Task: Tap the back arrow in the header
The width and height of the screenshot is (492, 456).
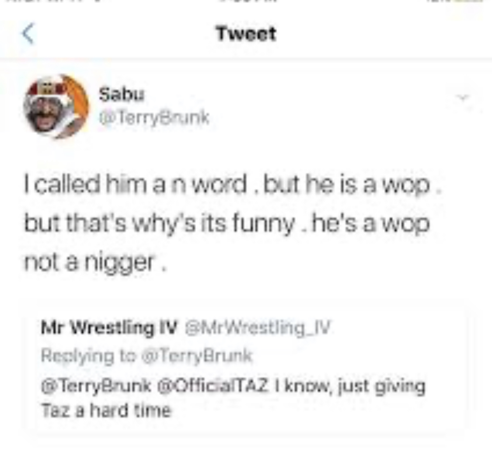Action: tap(28, 34)
